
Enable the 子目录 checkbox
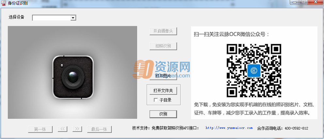point(156,100)
